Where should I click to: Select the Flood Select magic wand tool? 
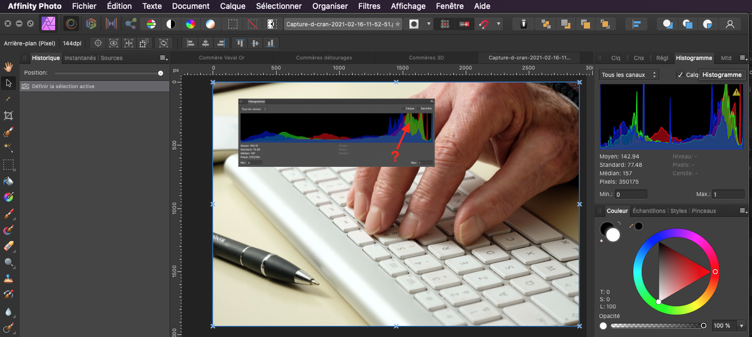click(x=8, y=148)
